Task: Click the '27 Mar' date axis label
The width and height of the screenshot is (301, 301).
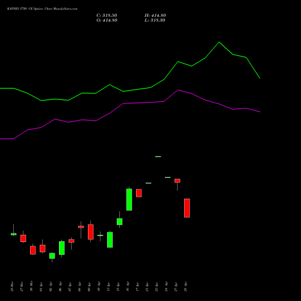Action: 22,287
